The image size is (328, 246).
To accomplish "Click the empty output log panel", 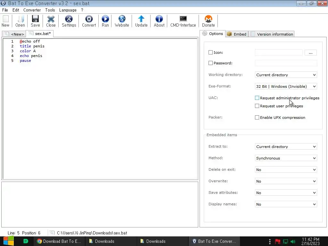I will point(100,204).
